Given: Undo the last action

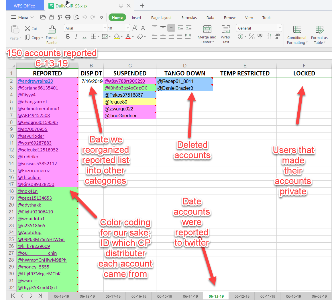Looking at the screenshot, I should coord(85,17).
